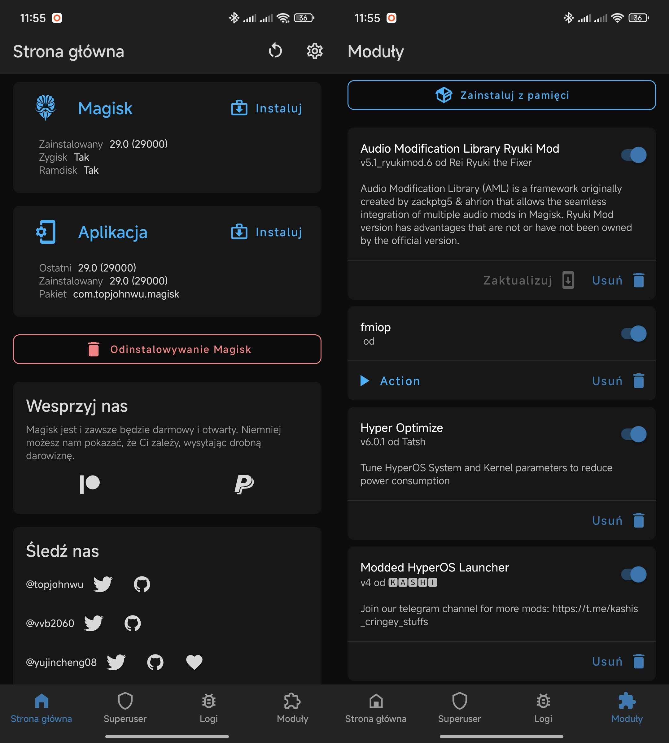The height and width of the screenshot is (743, 669).
Task: Open @yujincheng08 GitHub icon
Action: point(155,662)
